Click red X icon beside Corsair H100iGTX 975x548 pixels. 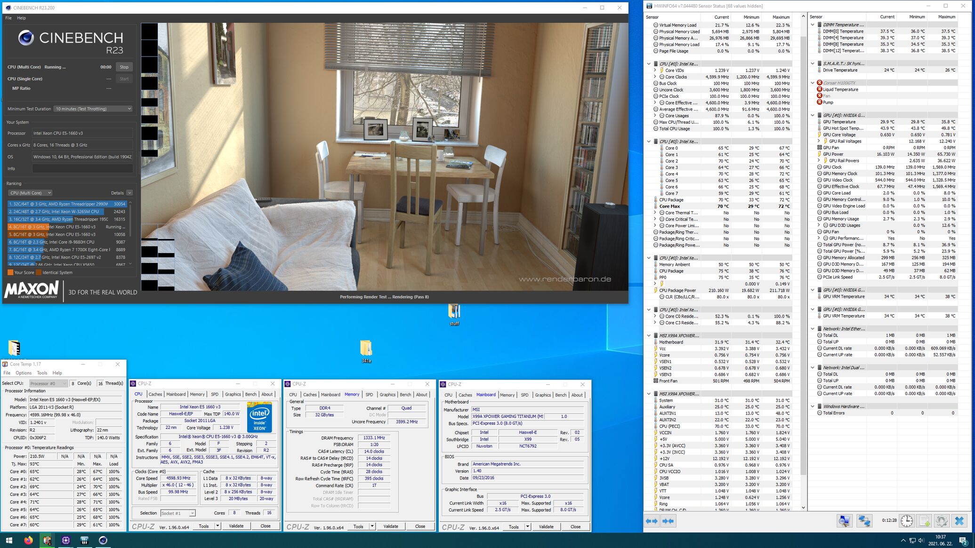[x=820, y=83]
